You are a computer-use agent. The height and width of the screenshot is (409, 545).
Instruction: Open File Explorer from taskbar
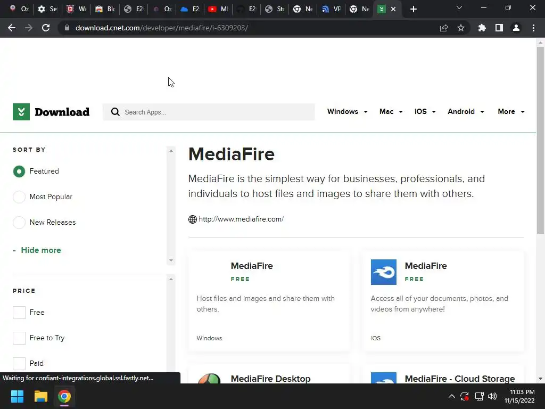(40, 396)
